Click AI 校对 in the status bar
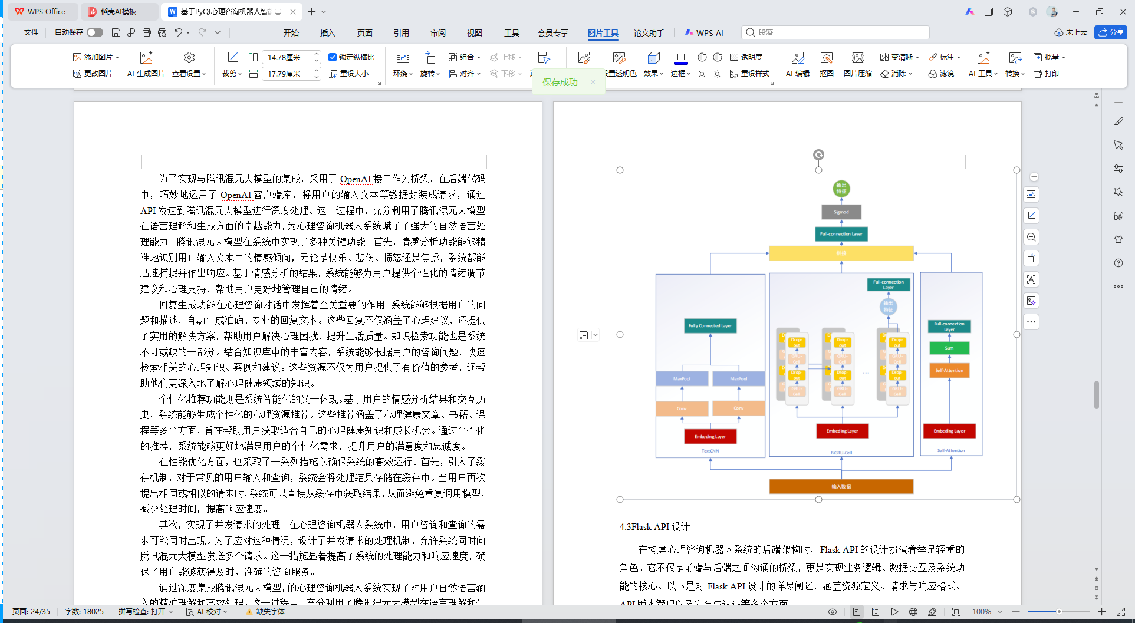The height and width of the screenshot is (623, 1135). click(x=207, y=612)
